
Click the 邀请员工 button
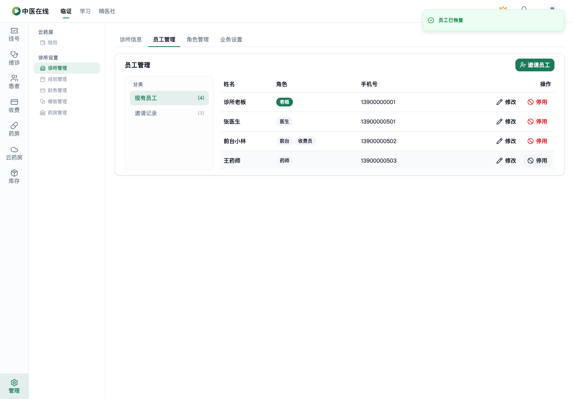coord(535,65)
